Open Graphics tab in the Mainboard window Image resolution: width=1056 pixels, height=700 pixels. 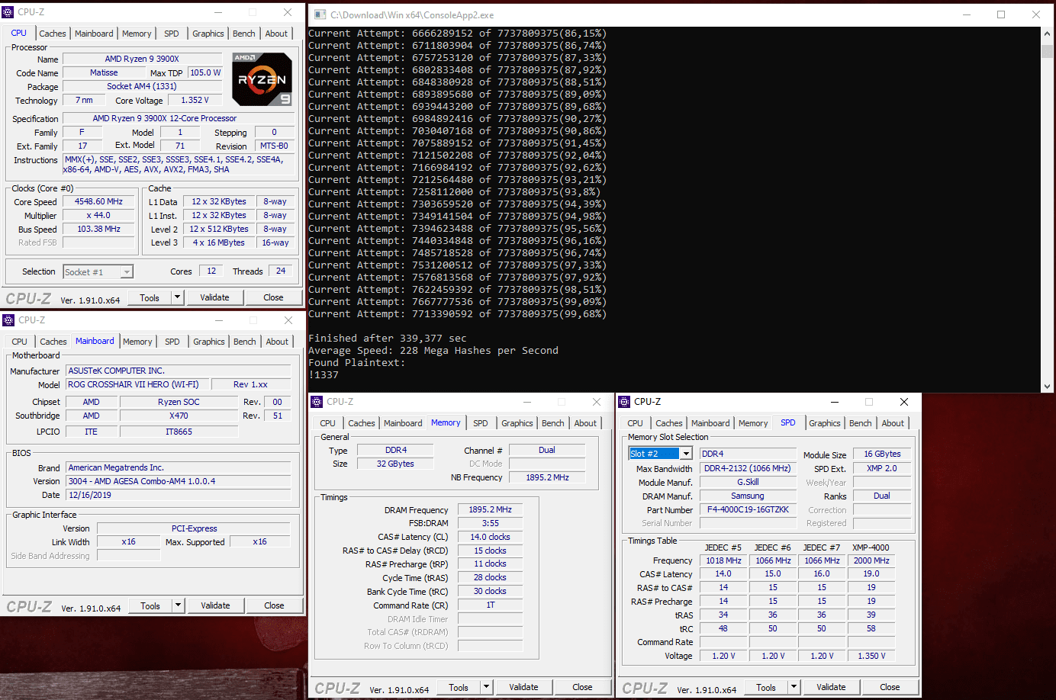[209, 342]
